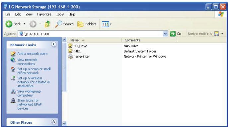229x127 pixels.
Task: Click the wireless network setup icon
Action: 13,78
